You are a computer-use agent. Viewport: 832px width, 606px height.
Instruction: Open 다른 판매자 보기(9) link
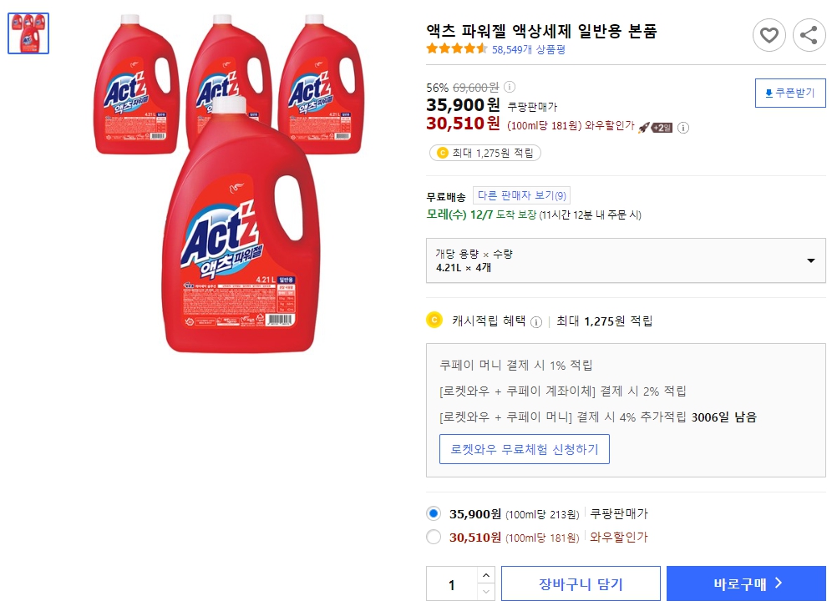[521, 194]
